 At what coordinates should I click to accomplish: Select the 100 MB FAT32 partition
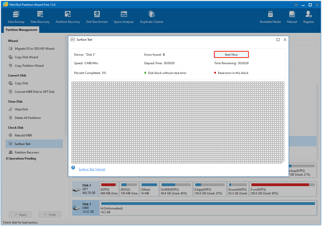129,189
